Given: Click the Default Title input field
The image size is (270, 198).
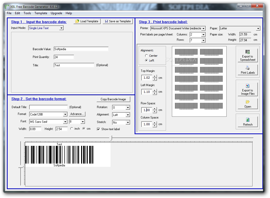Looking at the screenshot, I should tap(48, 107).
